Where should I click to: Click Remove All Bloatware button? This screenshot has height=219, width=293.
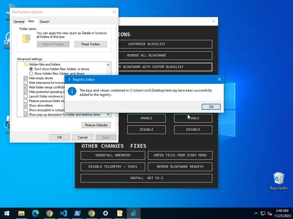165,56
